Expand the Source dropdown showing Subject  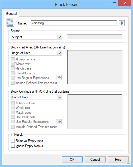click(36, 37)
